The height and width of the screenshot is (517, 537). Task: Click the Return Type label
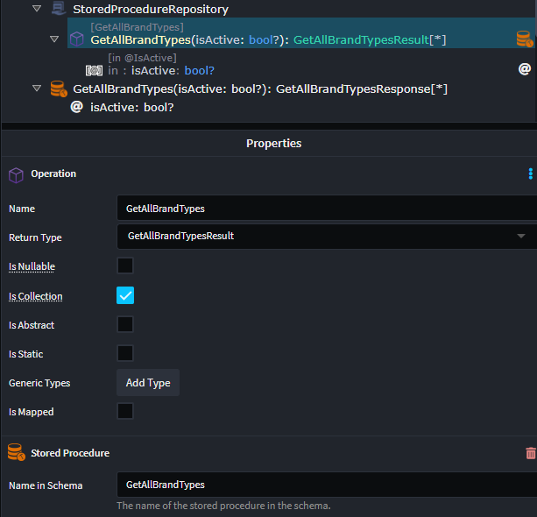(35, 237)
